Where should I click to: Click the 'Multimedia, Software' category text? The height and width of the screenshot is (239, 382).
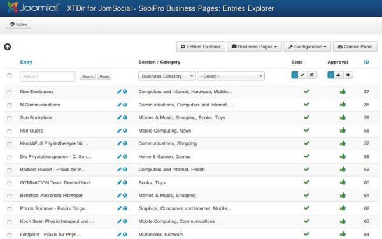pyautogui.click(x=161, y=235)
